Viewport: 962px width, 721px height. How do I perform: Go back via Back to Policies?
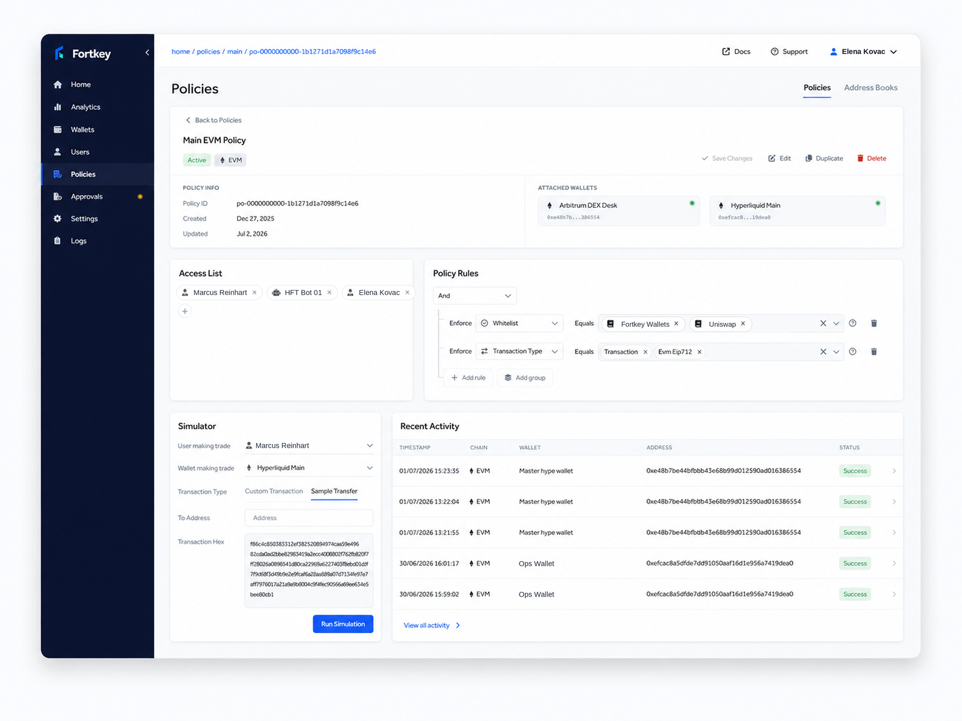point(213,120)
